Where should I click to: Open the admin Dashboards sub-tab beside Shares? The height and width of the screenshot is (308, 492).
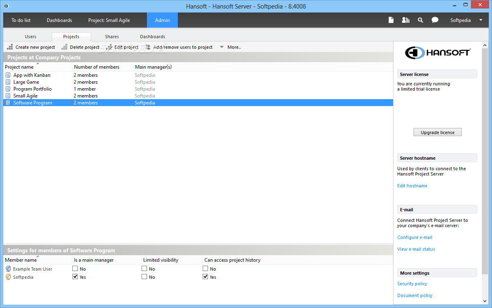(153, 37)
